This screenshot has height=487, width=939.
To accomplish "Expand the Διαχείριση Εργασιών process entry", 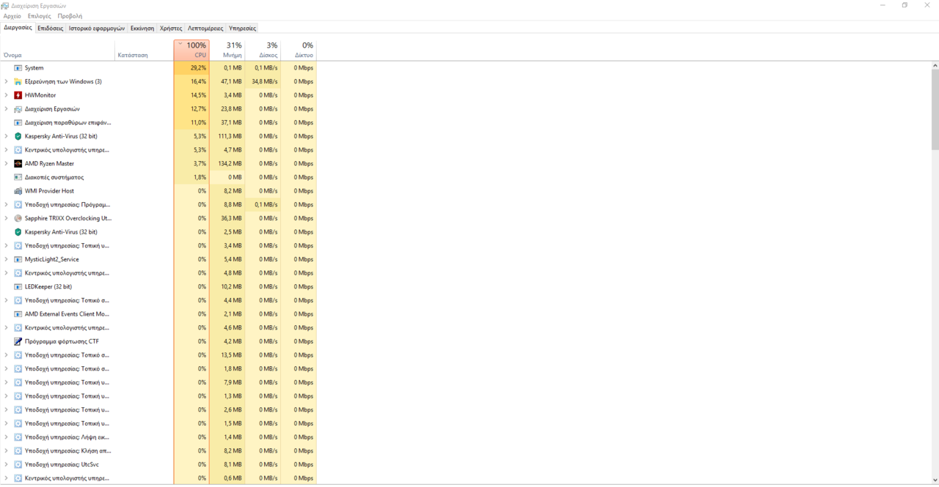I will (x=6, y=109).
